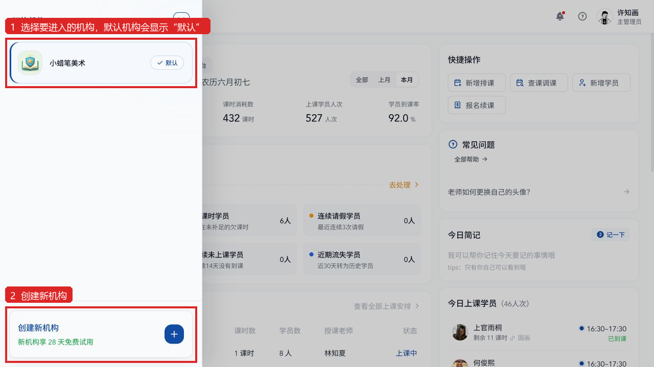Select the 本月 period tab
Image resolution: width=654 pixels, height=367 pixels.
(407, 80)
